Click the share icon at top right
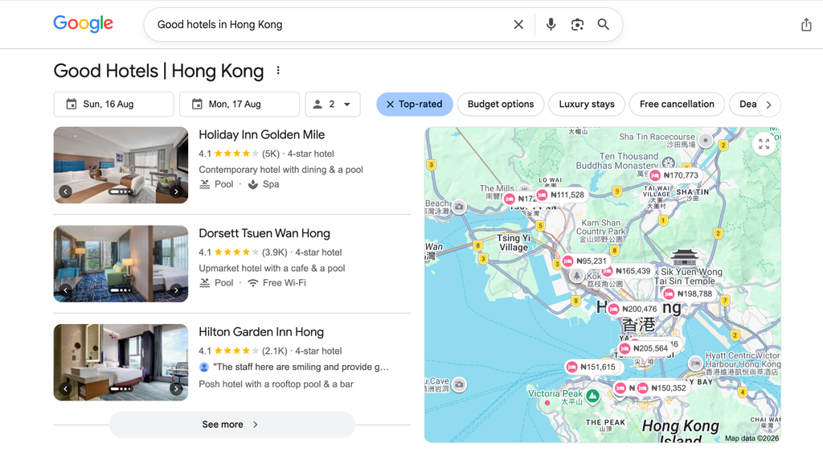This screenshot has height=468, width=823. [806, 25]
